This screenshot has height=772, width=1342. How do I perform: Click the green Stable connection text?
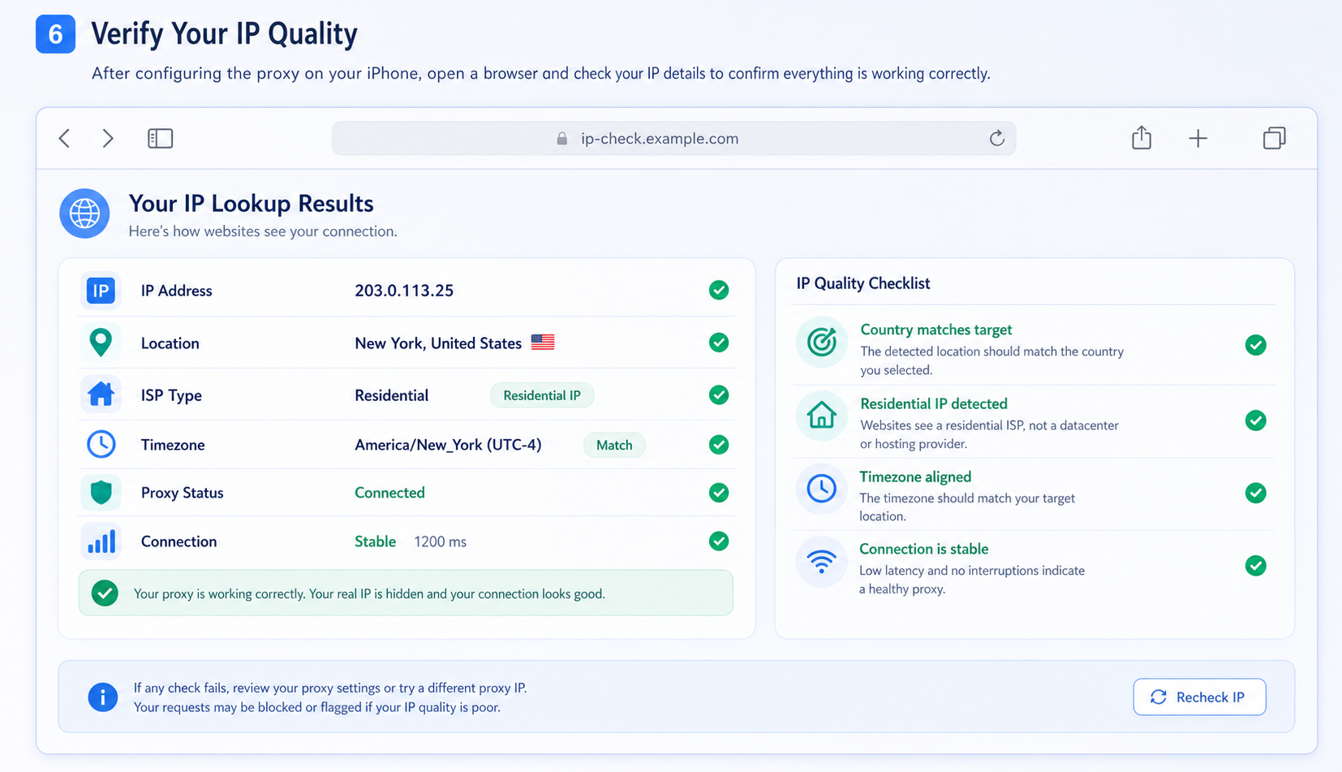375,541
